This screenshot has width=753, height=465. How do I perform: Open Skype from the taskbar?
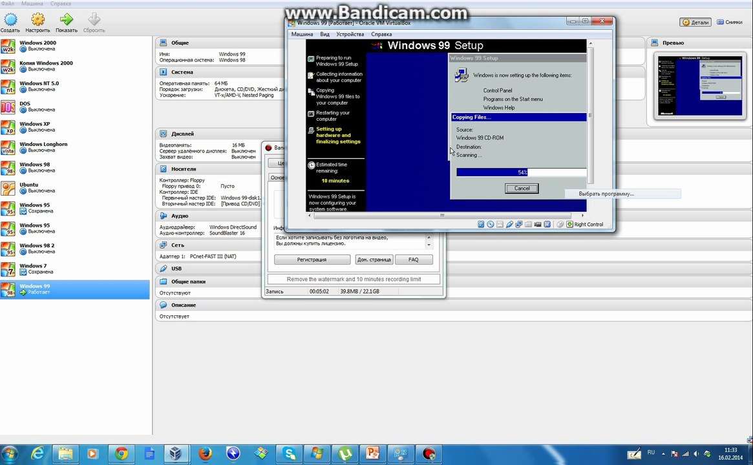(289, 453)
